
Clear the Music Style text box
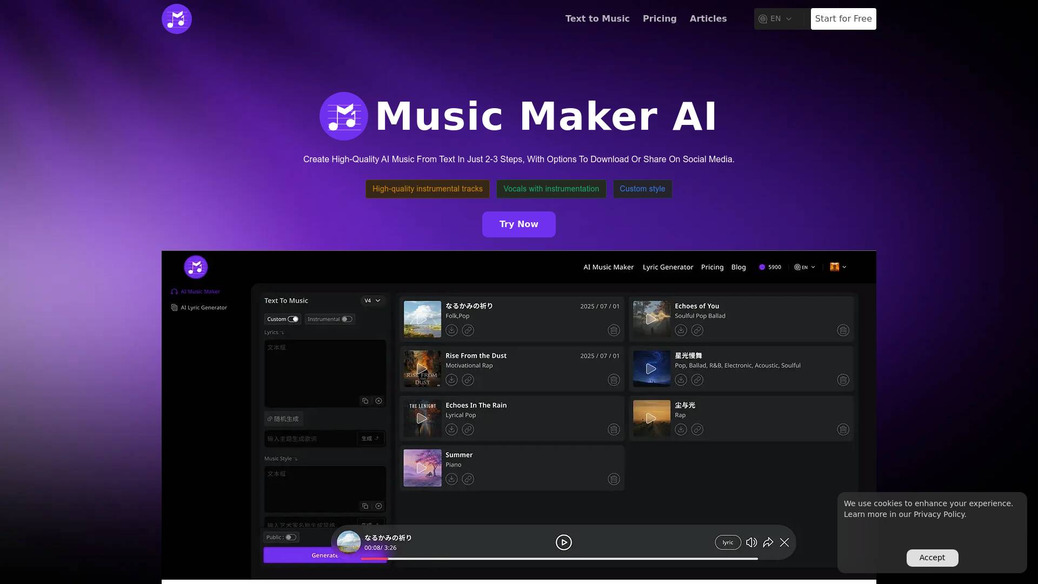(378, 506)
